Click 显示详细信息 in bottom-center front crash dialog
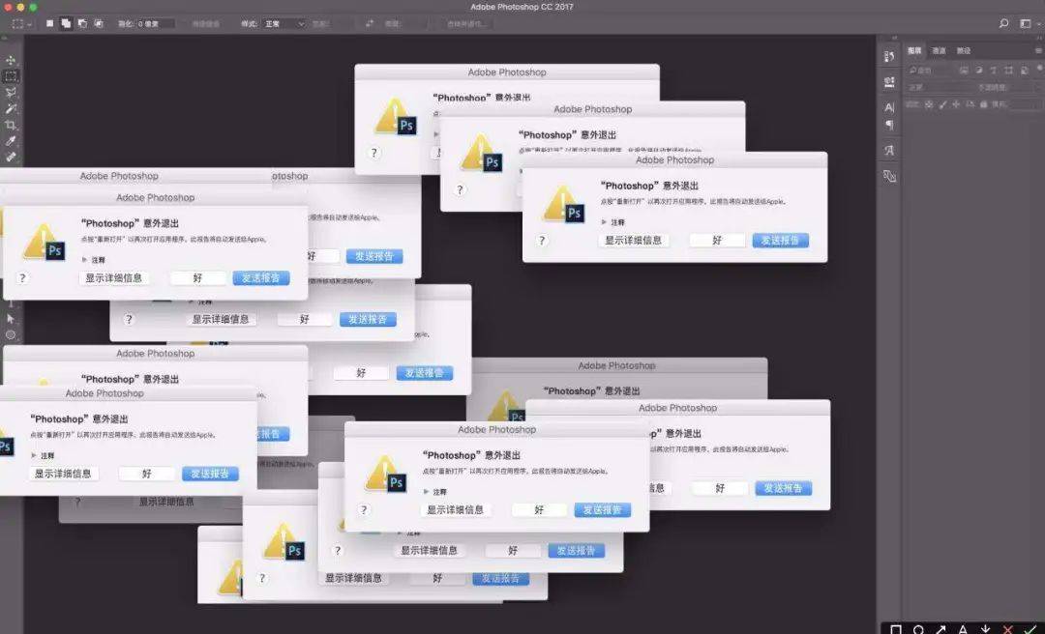Image resolution: width=1045 pixels, height=634 pixels. [x=456, y=510]
